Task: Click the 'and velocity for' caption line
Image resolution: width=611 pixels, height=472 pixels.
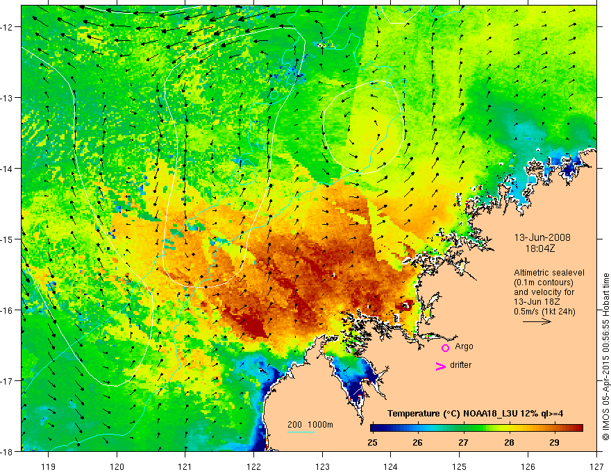Action: 544,292
